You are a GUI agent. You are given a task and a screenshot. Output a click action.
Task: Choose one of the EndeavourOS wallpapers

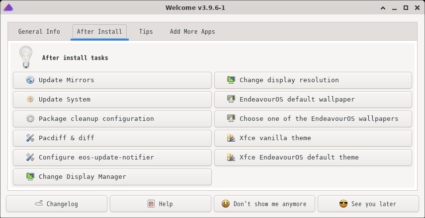[x=313, y=119]
